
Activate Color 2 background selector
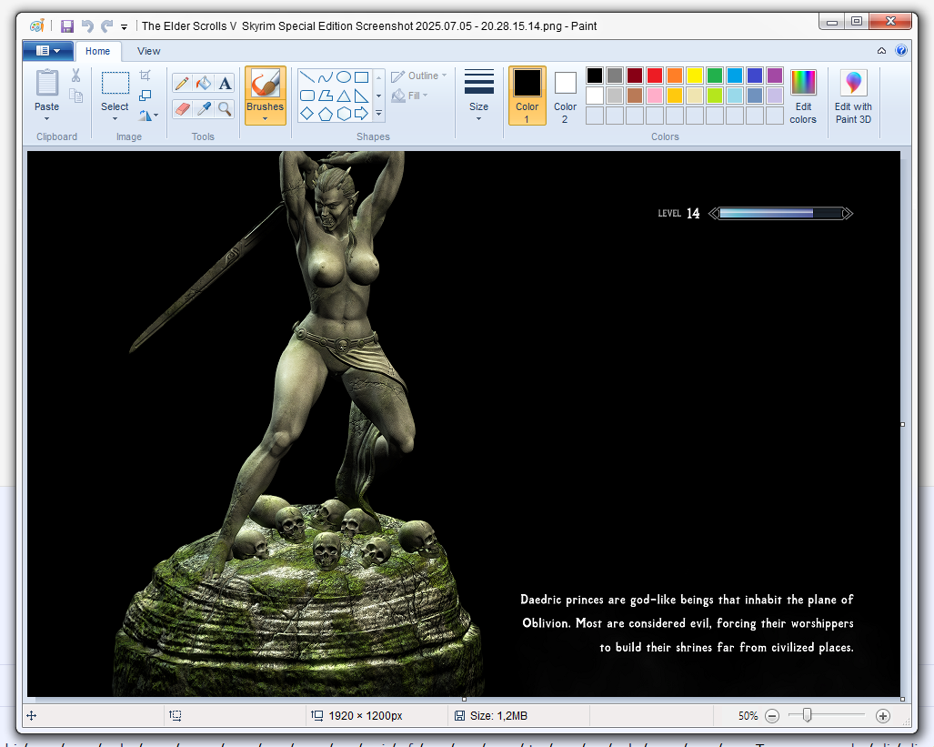click(x=566, y=96)
